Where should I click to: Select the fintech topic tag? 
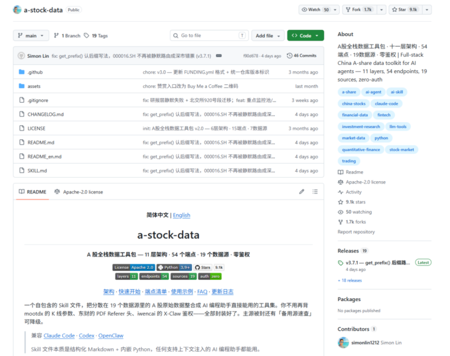pos(384,115)
